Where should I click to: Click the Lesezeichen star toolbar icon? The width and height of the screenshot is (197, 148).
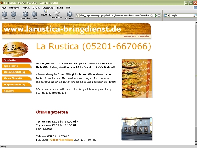point(56,13)
